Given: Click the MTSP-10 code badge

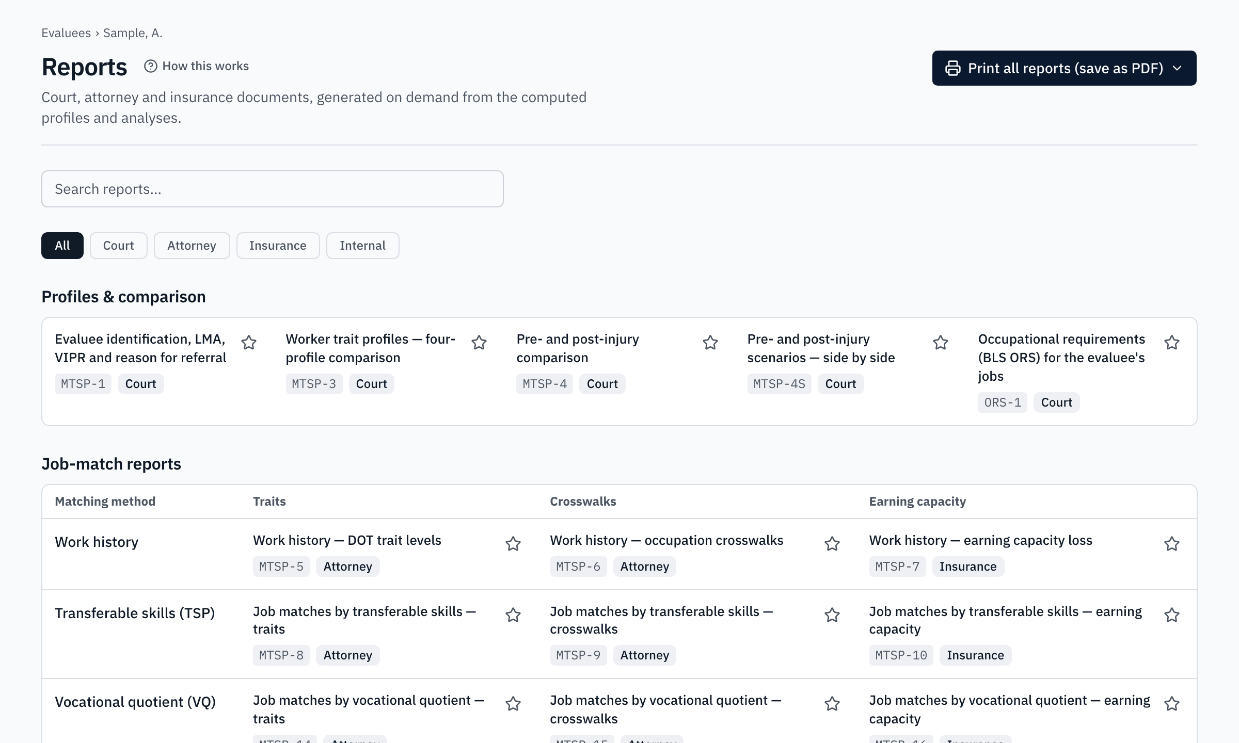Looking at the screenshot, I should click(x=901, y=655).
